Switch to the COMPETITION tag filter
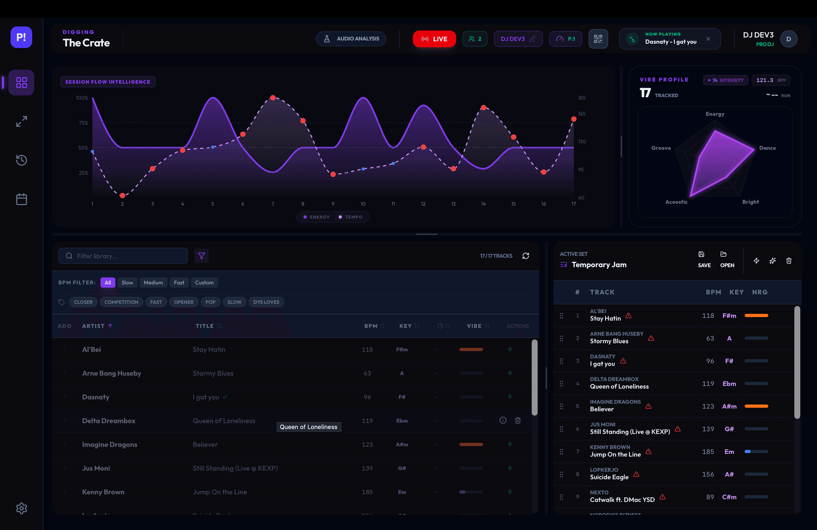The height and width of the screenshot is (530, 817). click(121, 302)
